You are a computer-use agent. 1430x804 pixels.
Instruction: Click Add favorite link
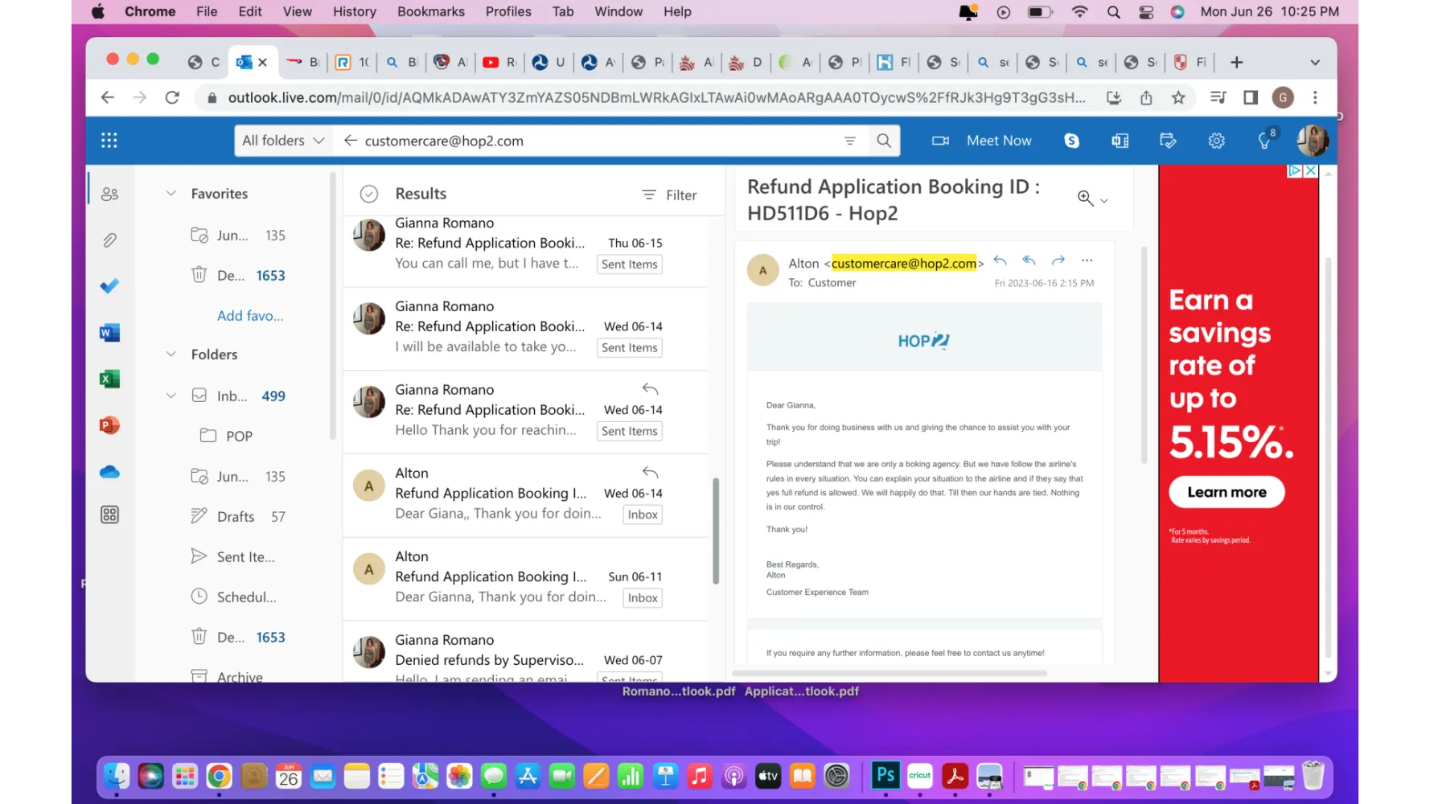tap(250, 316)
